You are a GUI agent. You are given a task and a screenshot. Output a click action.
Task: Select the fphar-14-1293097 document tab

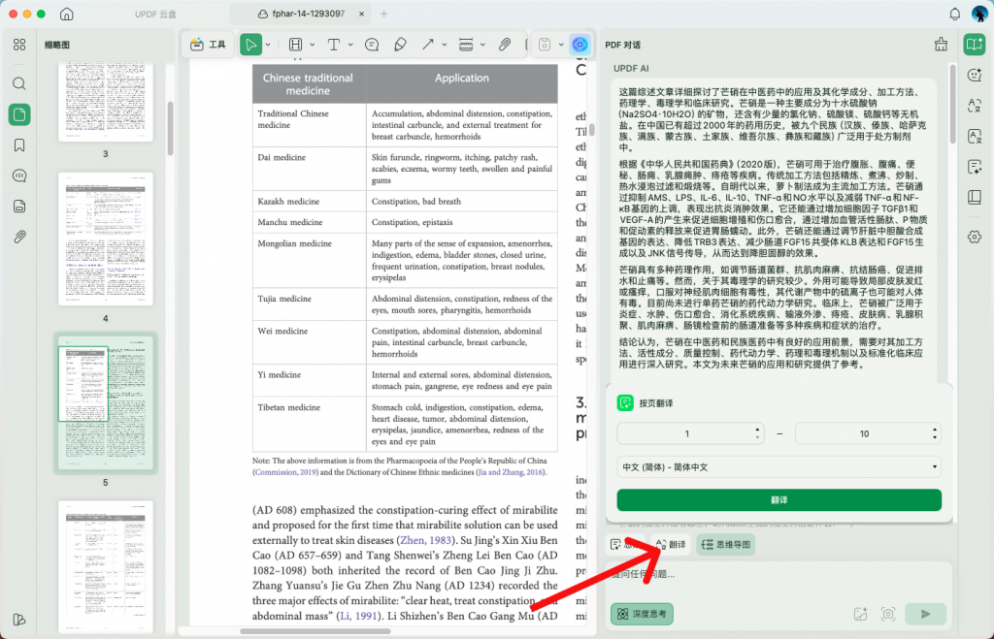click(301, 14)
